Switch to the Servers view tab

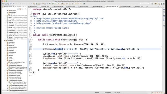[x=18, y=7]
